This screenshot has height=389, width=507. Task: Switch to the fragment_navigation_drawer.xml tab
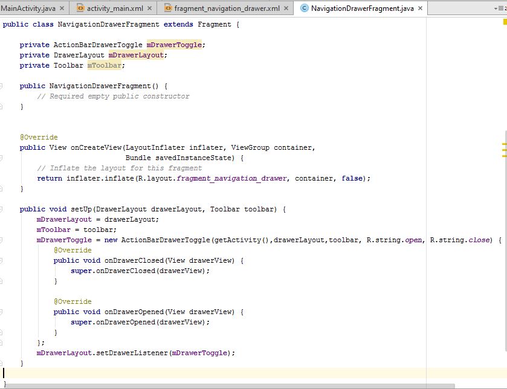tap(227, 8)
